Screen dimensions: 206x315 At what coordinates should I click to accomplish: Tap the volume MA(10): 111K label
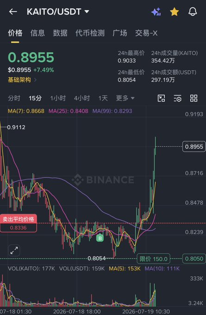pyautogui.click(x=162, y=269)
